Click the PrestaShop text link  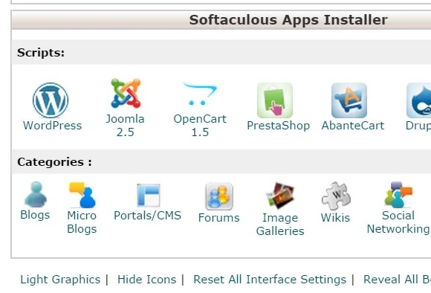(x=278, y=126)
